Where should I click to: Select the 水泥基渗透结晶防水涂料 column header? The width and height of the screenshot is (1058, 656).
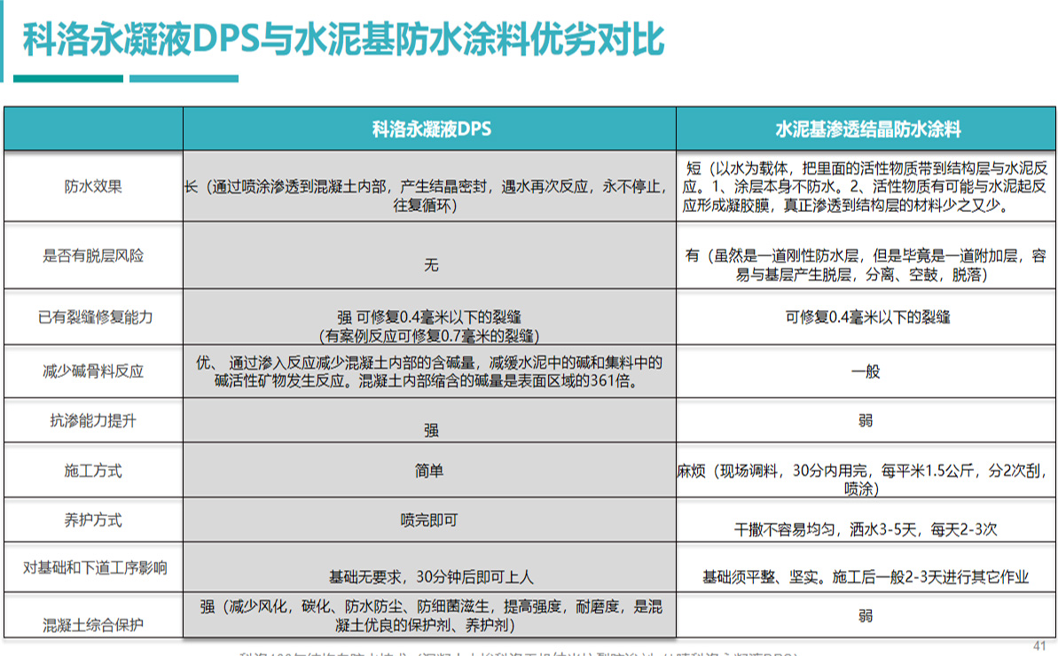coord(866,129)
